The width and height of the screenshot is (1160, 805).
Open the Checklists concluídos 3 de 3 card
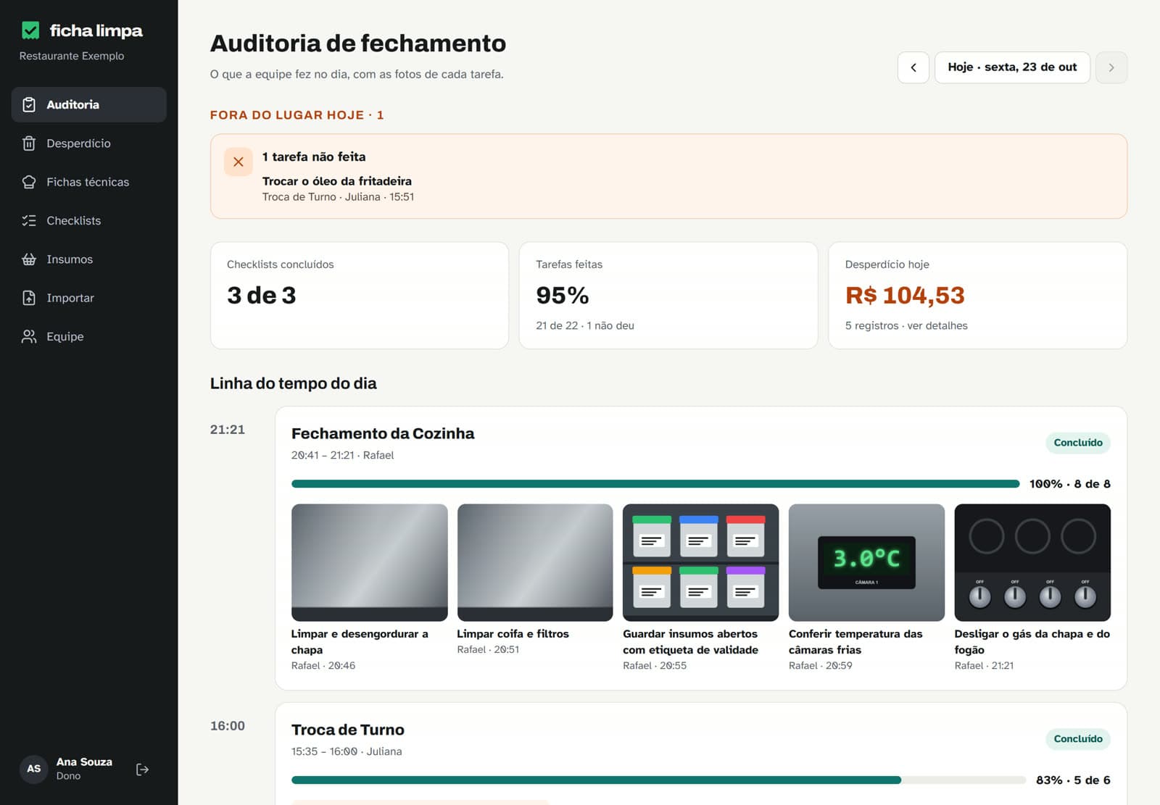(360, 296)
